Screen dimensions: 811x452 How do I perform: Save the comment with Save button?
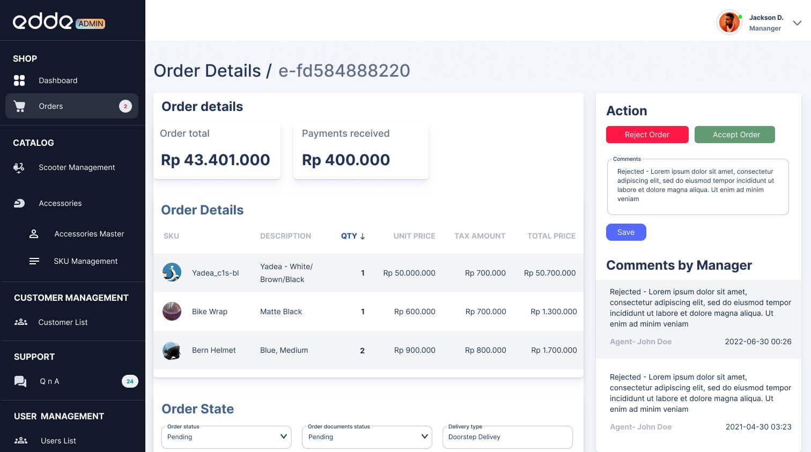coord(626,232)
